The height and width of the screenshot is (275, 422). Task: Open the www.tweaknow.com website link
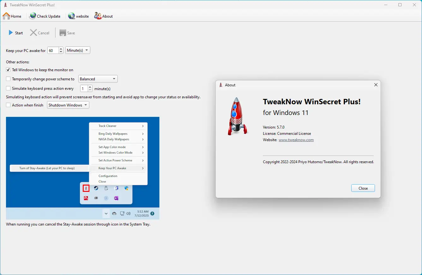click(x=296, y=140)
